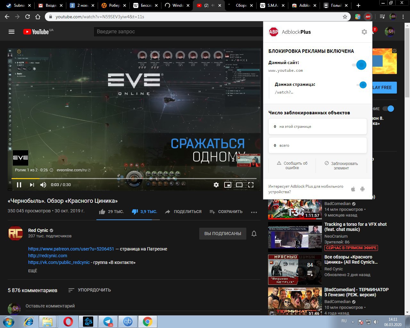Open the Red Cynic channel avatar

(x=15, y=233)
